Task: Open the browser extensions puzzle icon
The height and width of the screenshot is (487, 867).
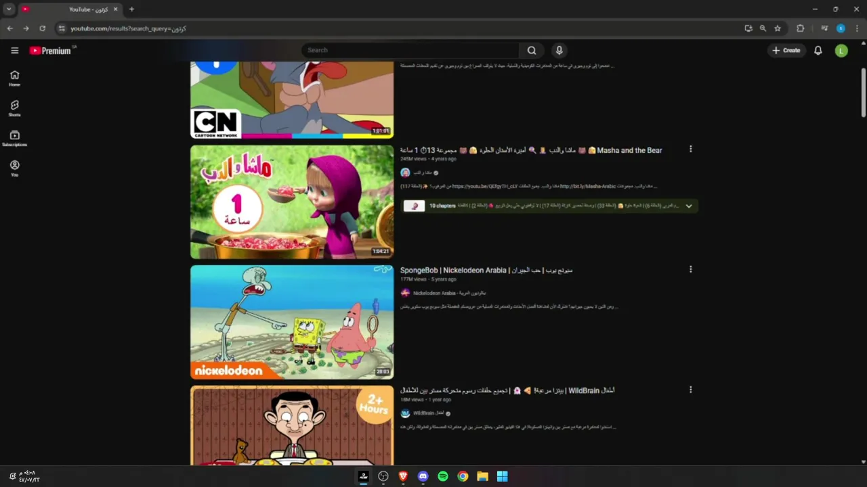Action: [x=801, y=28]
